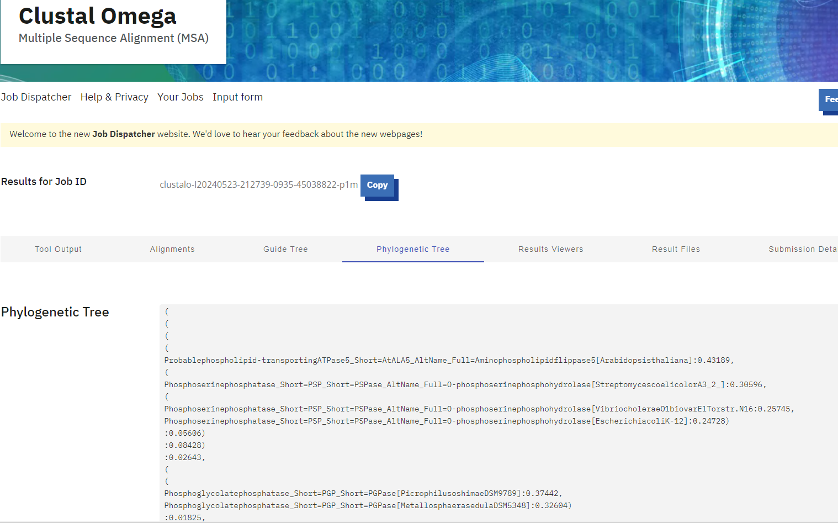Screen dimensions: 838x523
Task: Click the EscherichiacoliK-12 phosphoserinephosphatase line
Action: point(447,421)
